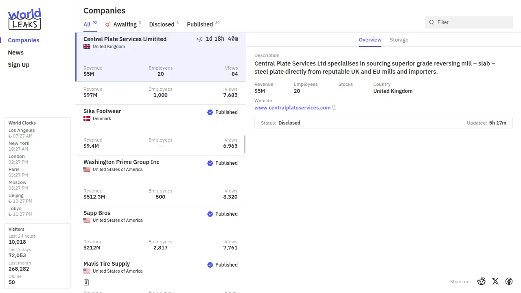Open the Storage tab
Viewport: 521px width, 293px height.
[x=399, y=40]
